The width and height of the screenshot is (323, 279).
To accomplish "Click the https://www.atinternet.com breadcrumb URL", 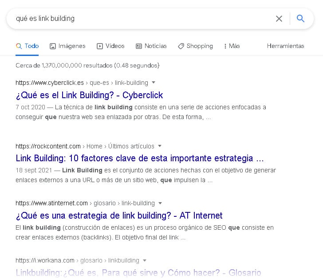I will click(52, 203).
